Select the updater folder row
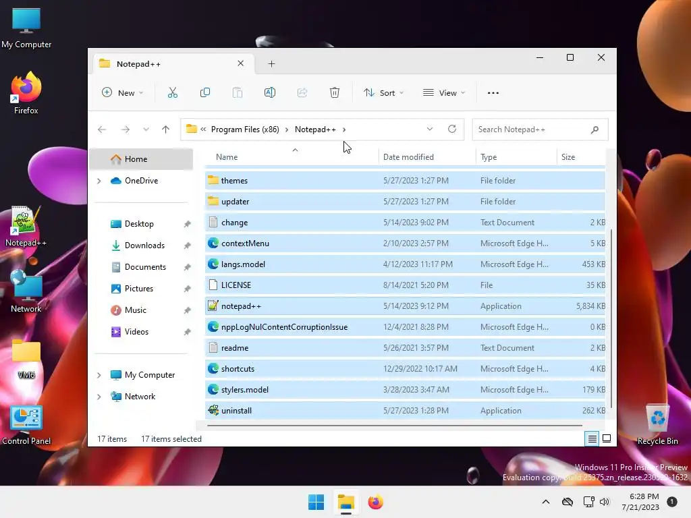 405,201
